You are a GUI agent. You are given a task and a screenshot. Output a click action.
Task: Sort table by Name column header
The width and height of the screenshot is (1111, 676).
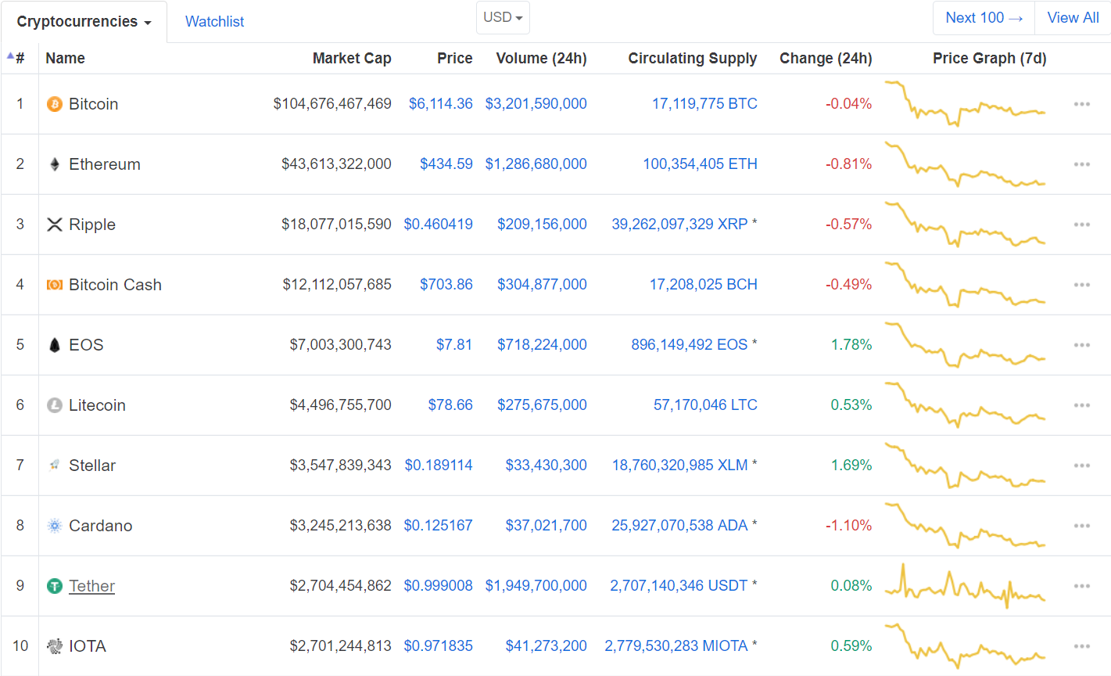pyautogui.click(x=65, y=58)
